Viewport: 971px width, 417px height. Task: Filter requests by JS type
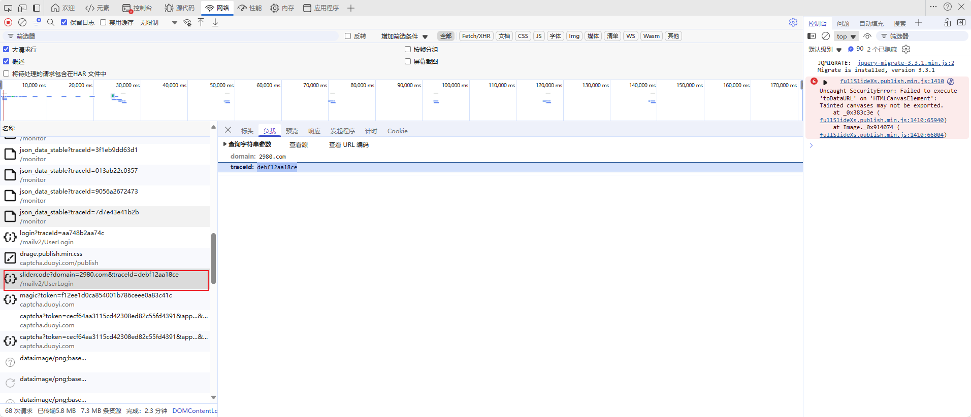pyautogui.click(x=539, y=36)
